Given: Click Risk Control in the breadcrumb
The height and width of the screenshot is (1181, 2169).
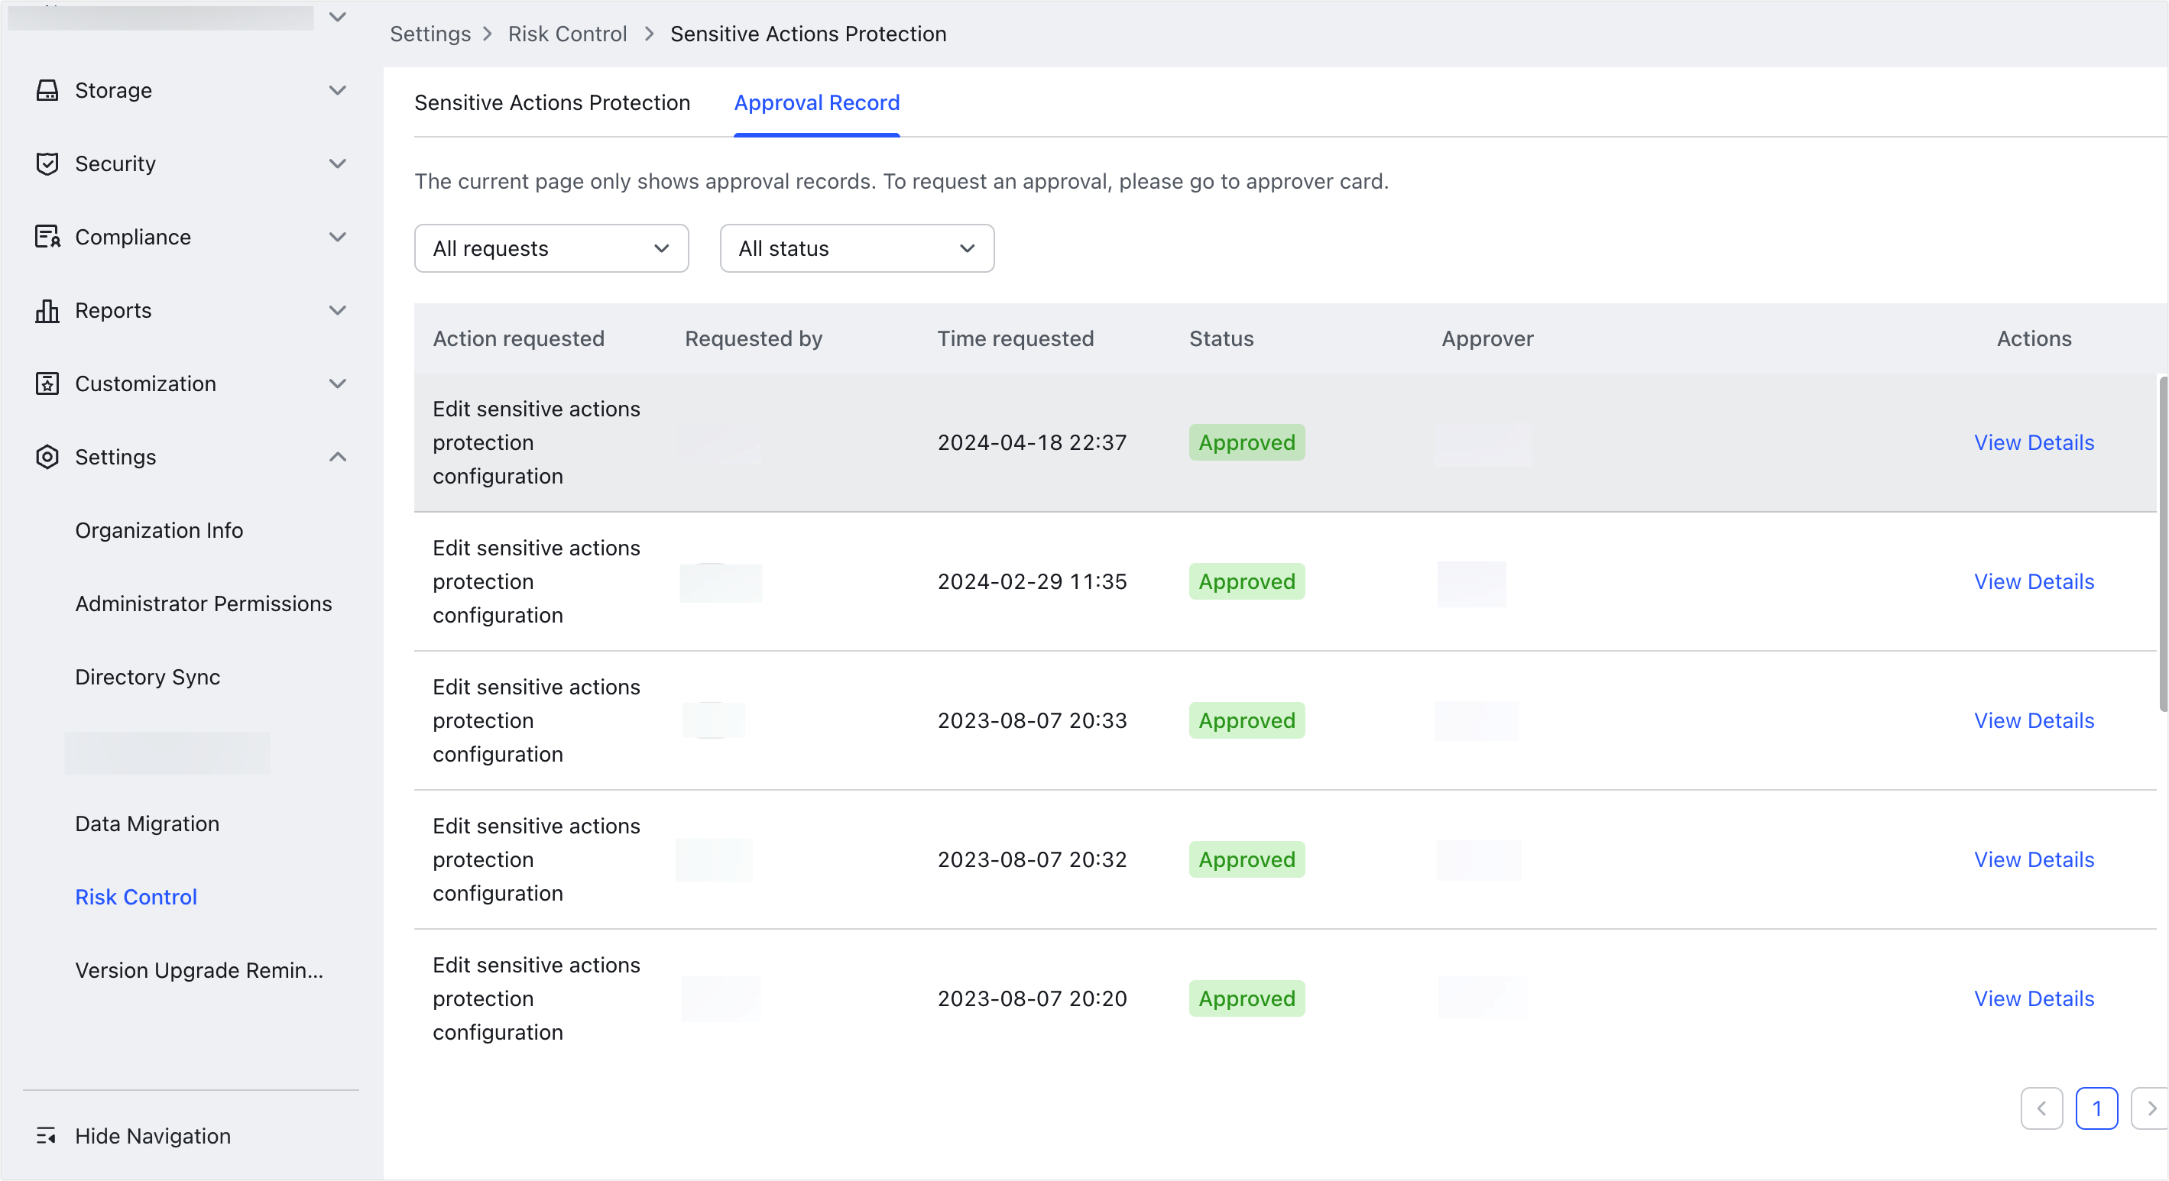Looking at the screenshot, I should (568, 34).
